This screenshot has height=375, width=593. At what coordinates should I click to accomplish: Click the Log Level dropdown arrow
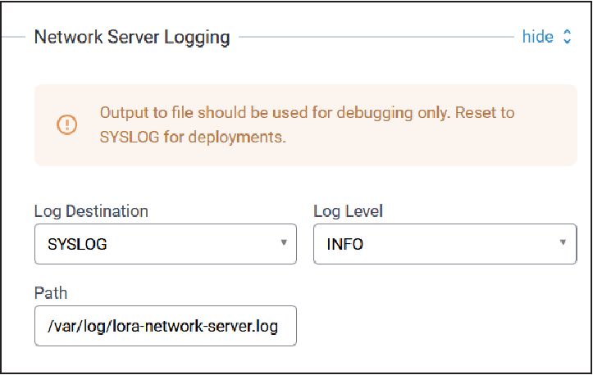click(x=563, y=242)
